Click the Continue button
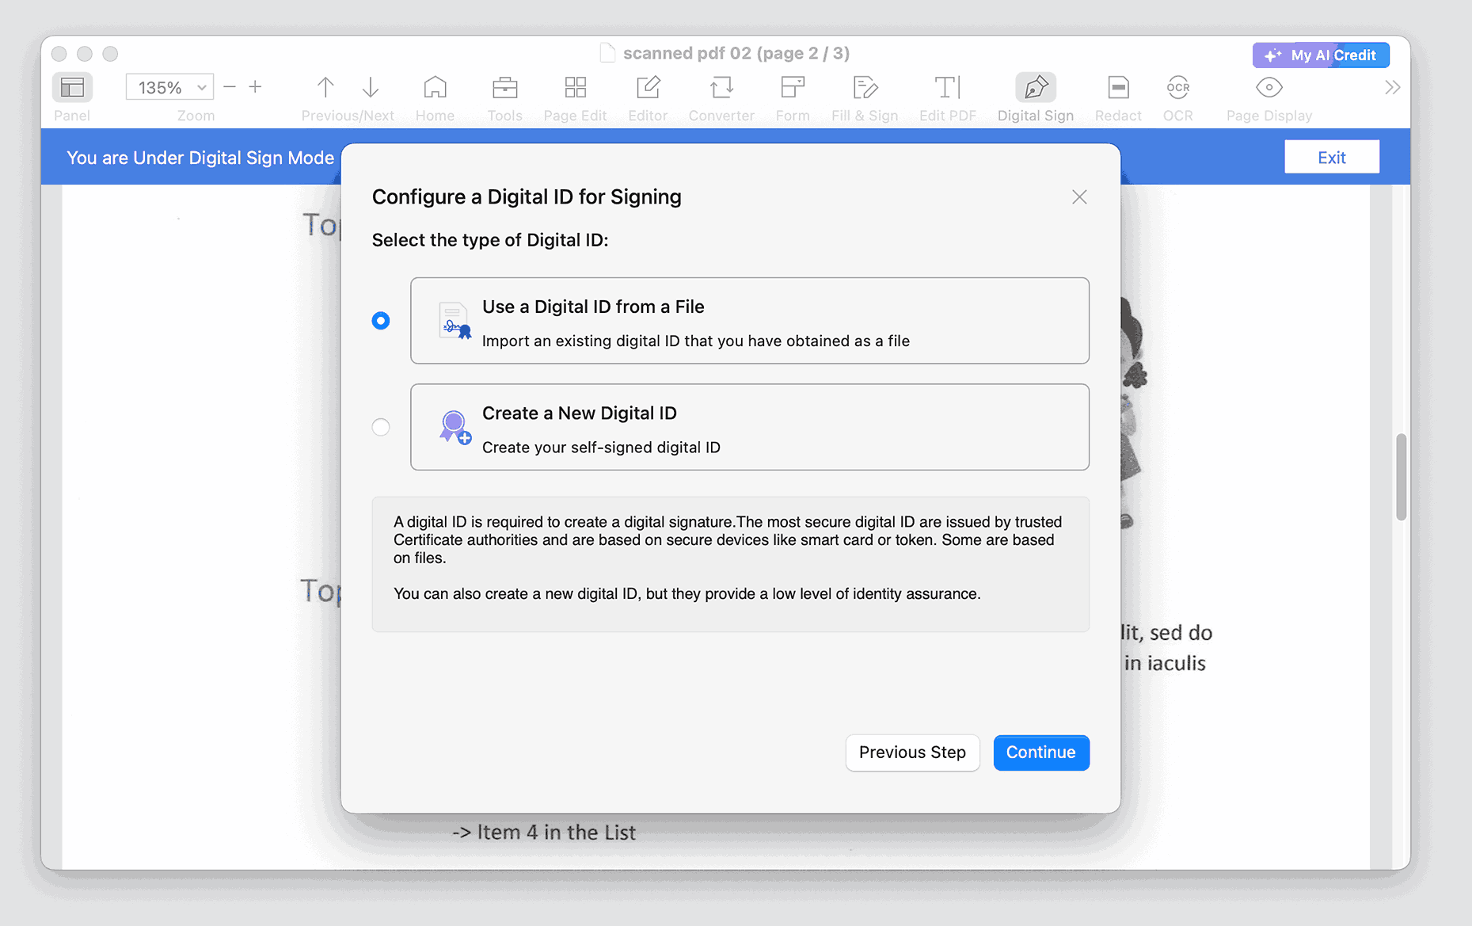This screenshot has height=926, width=1472. coord(1041,753)
